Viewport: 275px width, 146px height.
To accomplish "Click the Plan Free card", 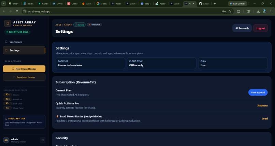I will [233, 63].
